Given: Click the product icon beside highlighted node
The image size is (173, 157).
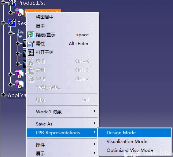Looking at the screenshot, I should (x=19, y=12).
